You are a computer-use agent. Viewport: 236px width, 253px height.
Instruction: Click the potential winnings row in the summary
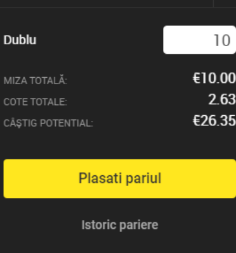click(x=120, y=121)
